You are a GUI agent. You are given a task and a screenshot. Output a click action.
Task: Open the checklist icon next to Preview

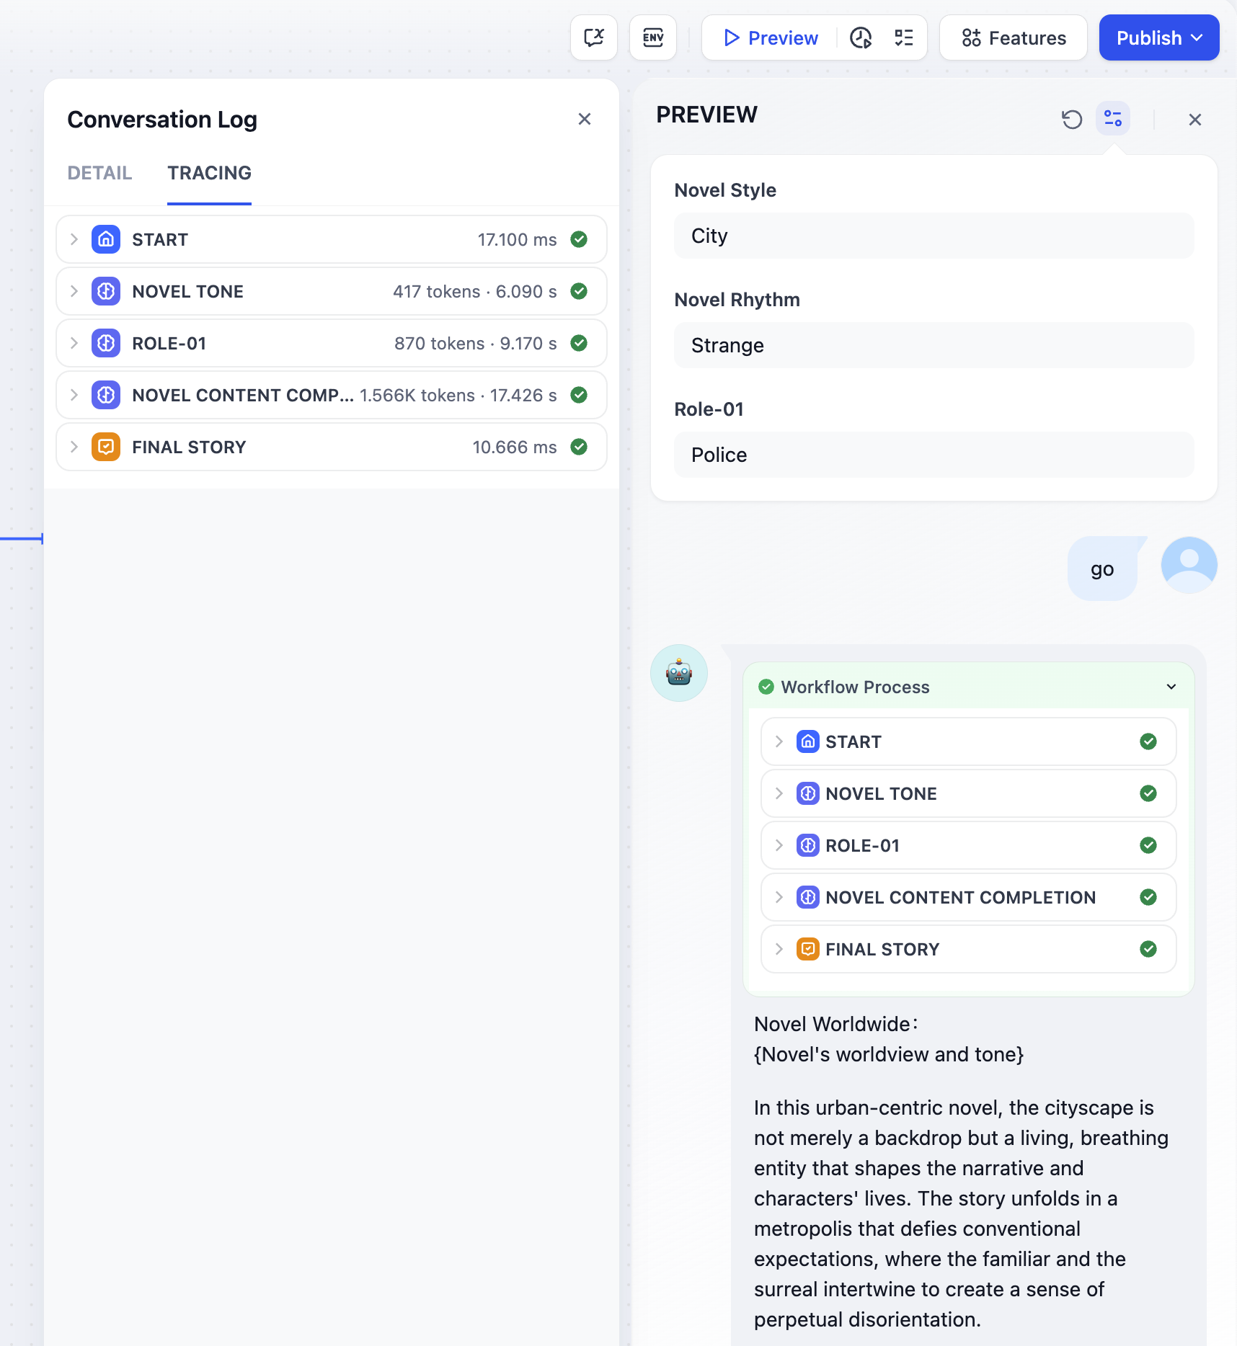903,37
